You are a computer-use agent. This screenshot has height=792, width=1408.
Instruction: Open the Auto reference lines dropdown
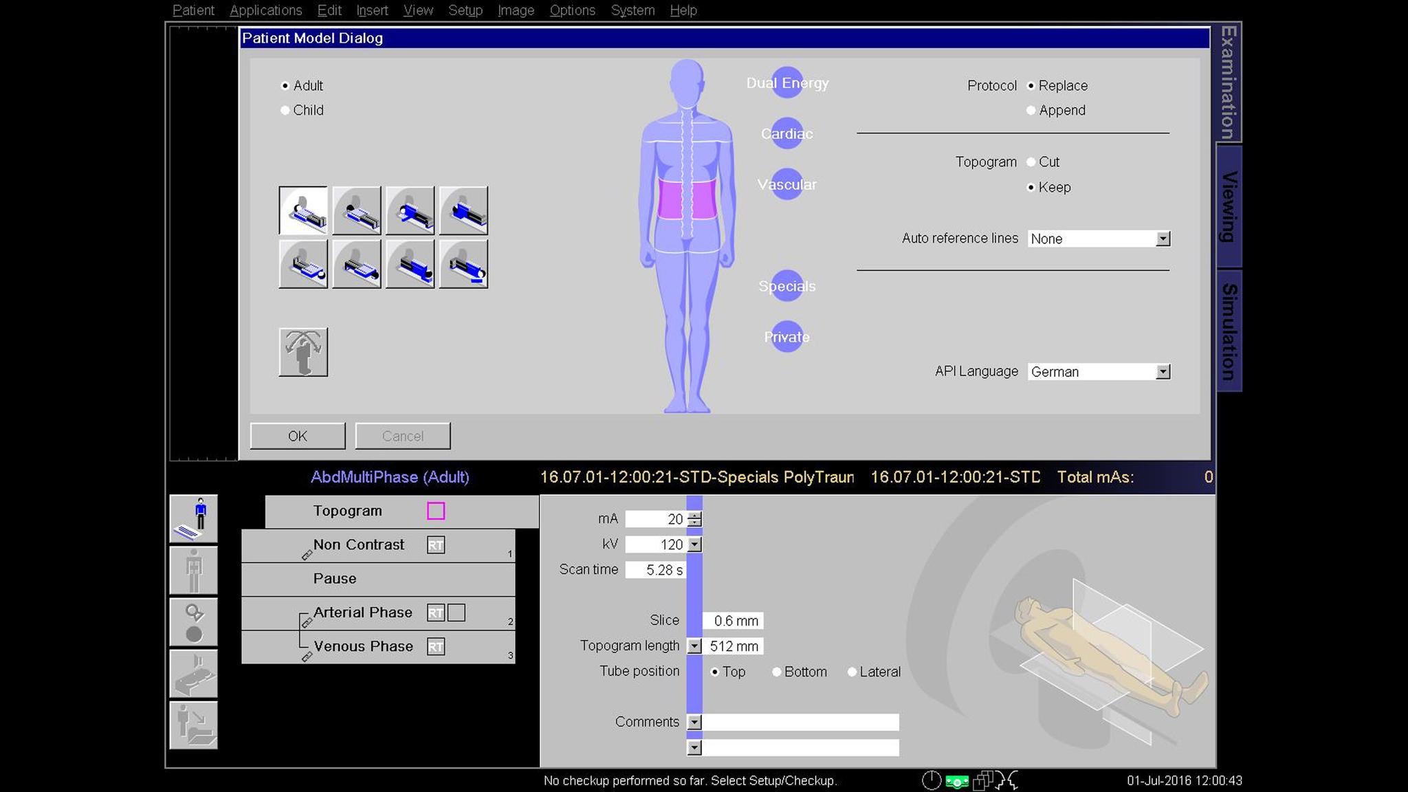[1163, 239]
